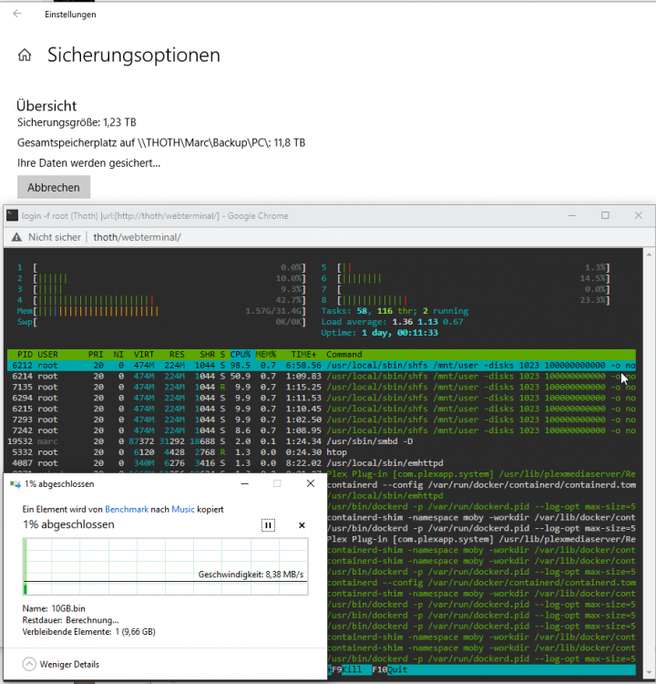The height and width of the screenshot is (684, 656).
Task: Minimize the copy progress dialog
Action: [x=245, y=483]
